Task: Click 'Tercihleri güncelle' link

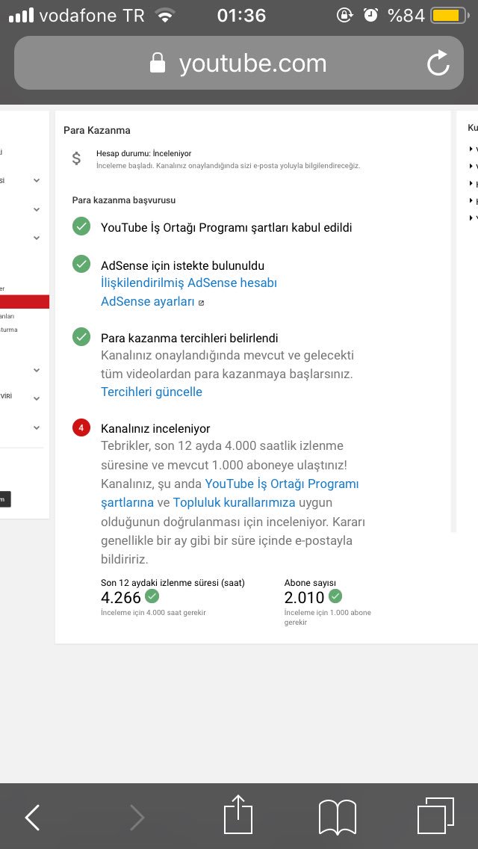Action: click(152, 392)
